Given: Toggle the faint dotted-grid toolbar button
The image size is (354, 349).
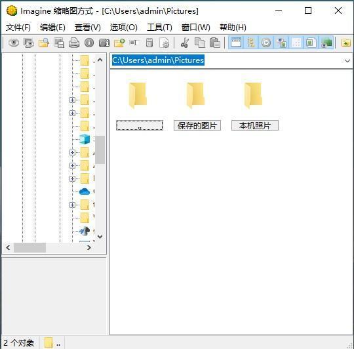Looking at the screenshot, I should [296, 43].
